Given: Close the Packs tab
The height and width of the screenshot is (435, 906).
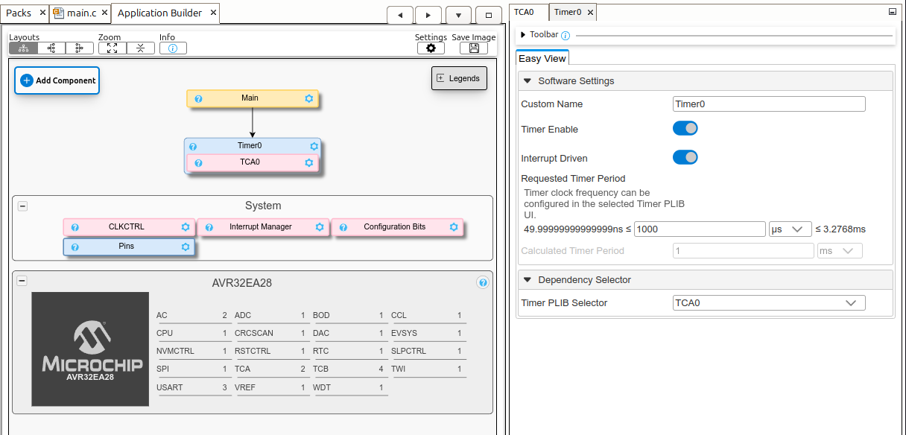Looking at the screenshot, I should tap(41, 13).
